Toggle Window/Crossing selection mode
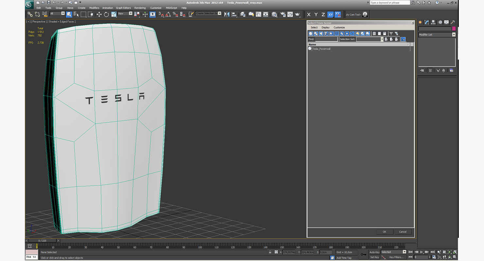 click(x=91, y=14)
